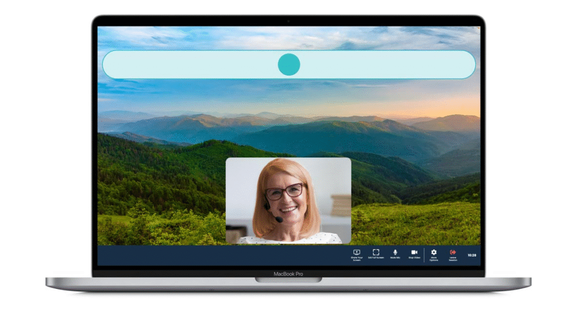
Task: Click the vertical divider before More Options
Action: coord(424,255)
